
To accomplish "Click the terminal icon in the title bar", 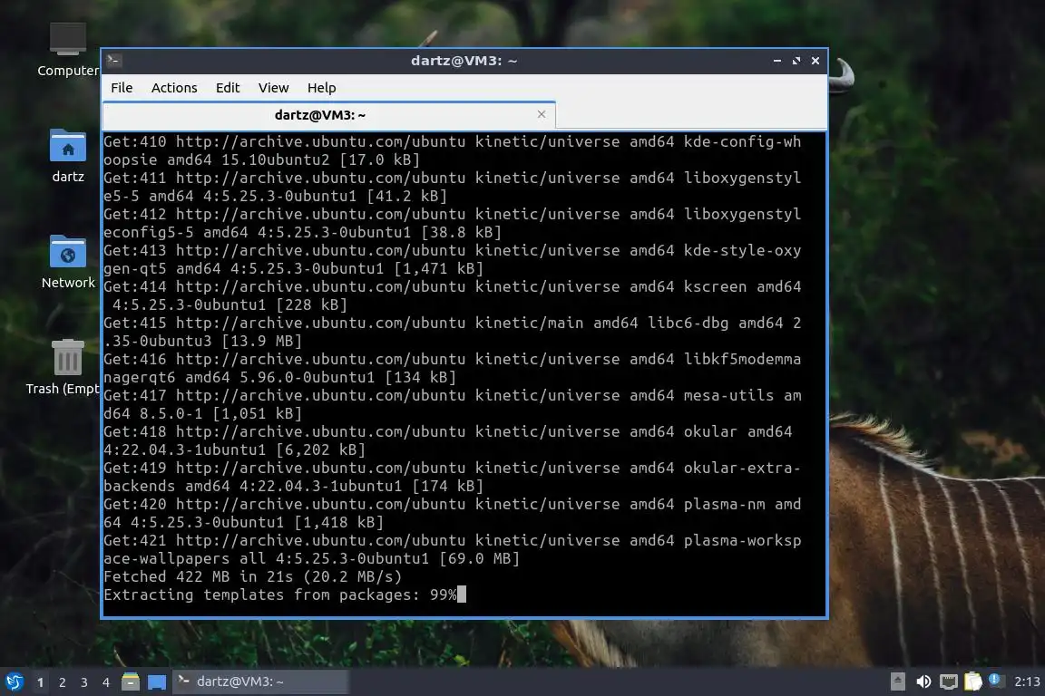I will [113, 61].
